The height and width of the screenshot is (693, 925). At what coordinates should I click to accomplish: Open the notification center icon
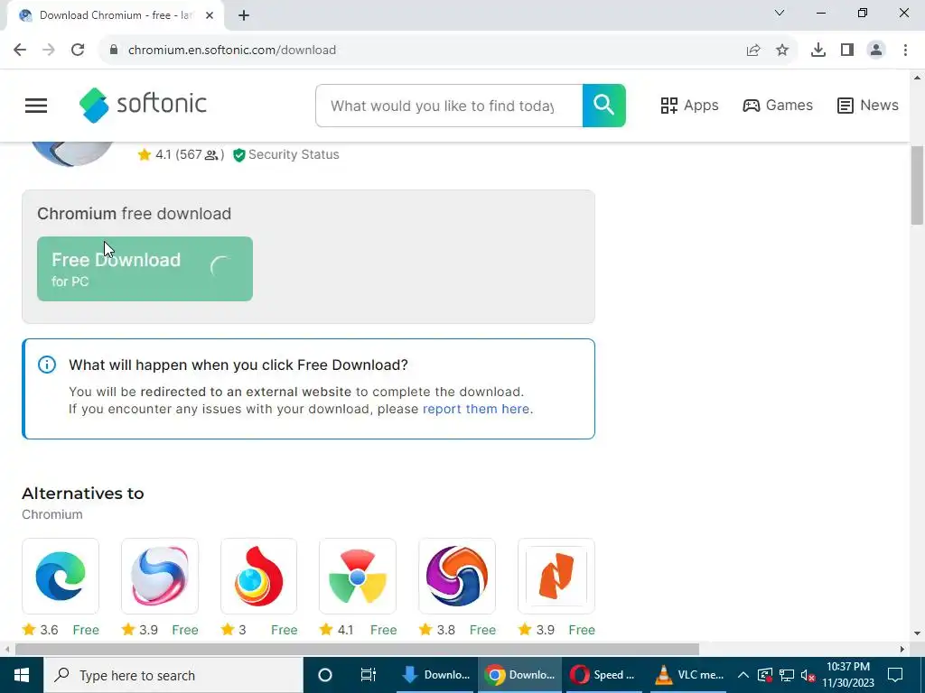pyautogui.click(x=895, y=675)
